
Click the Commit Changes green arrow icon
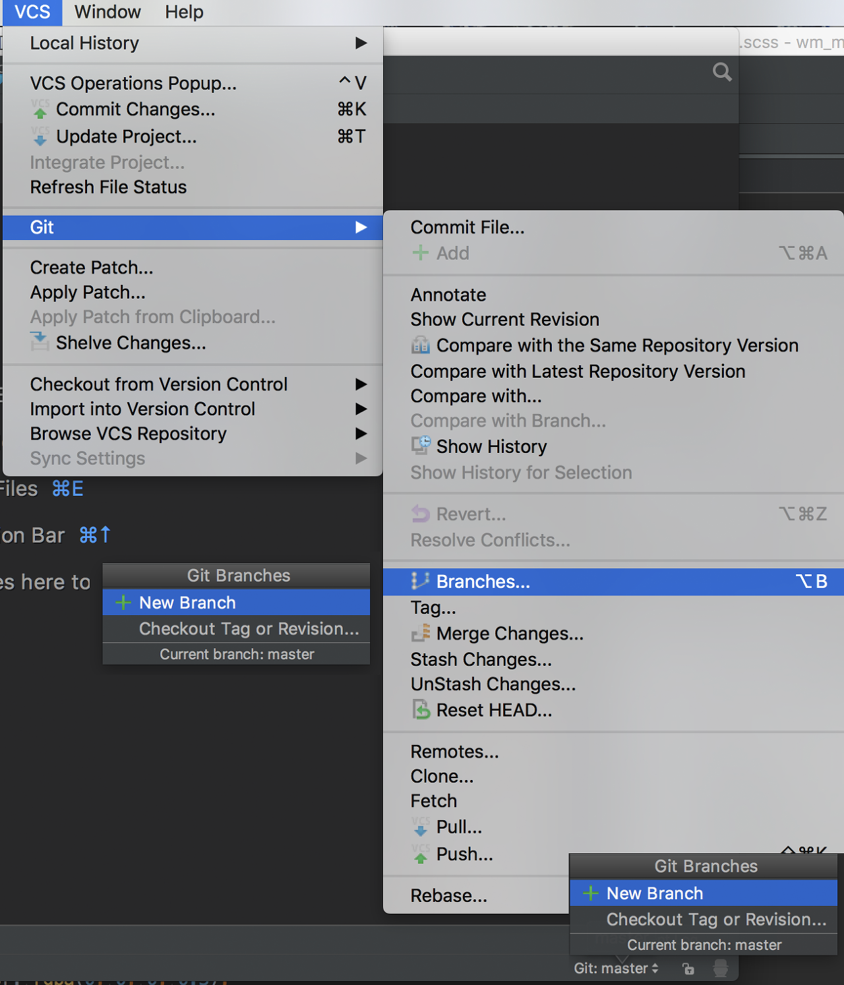pos(40,109)
